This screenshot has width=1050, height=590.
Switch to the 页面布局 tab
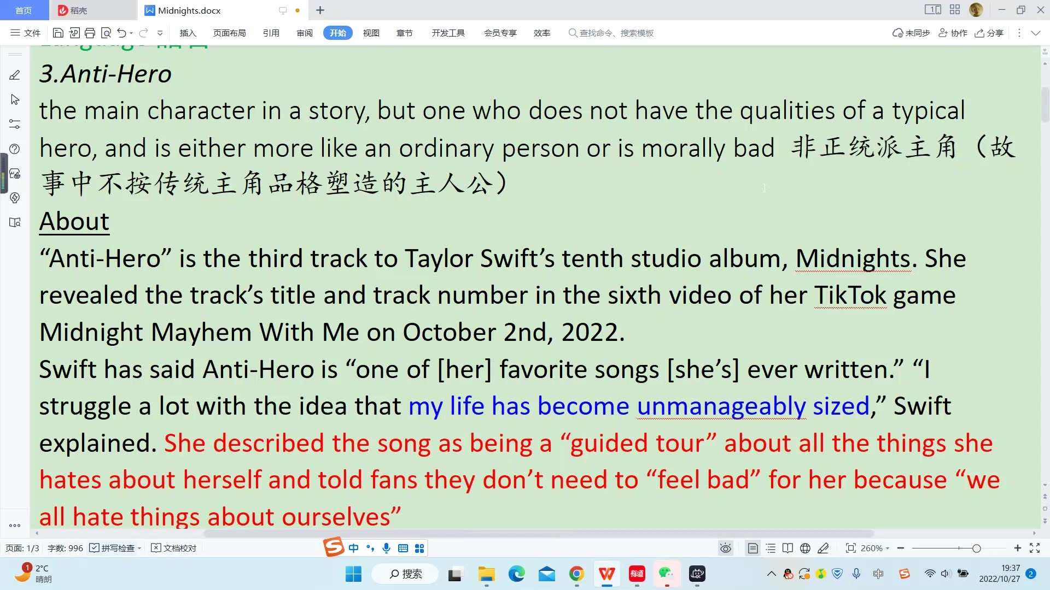click(x=229, y=33)
